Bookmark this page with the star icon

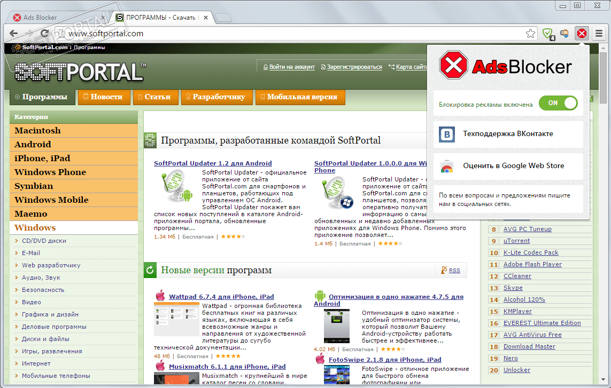point(530,34)
